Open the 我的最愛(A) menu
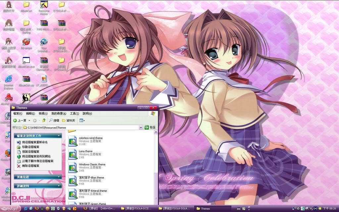 pyautogui.click(x=59, y=114)
